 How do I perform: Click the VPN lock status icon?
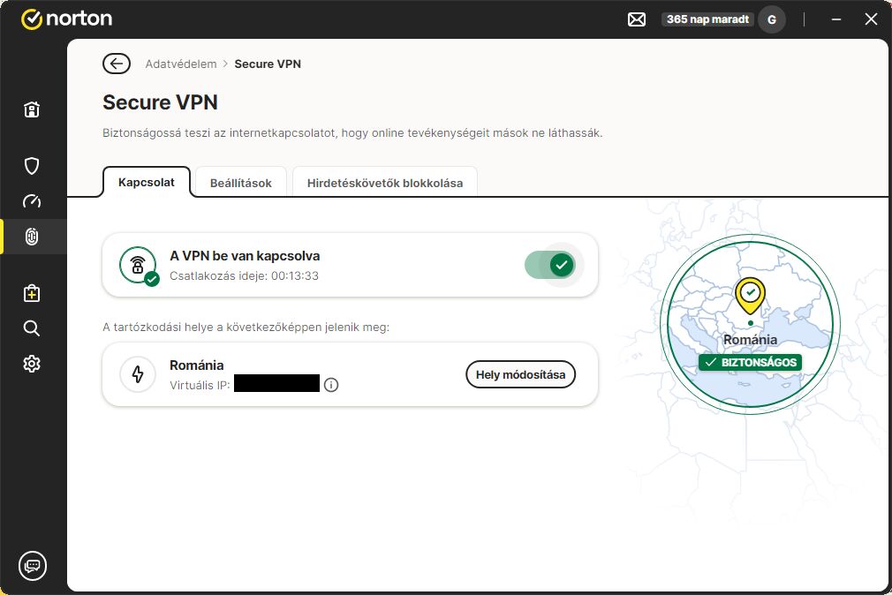(139, 265)
